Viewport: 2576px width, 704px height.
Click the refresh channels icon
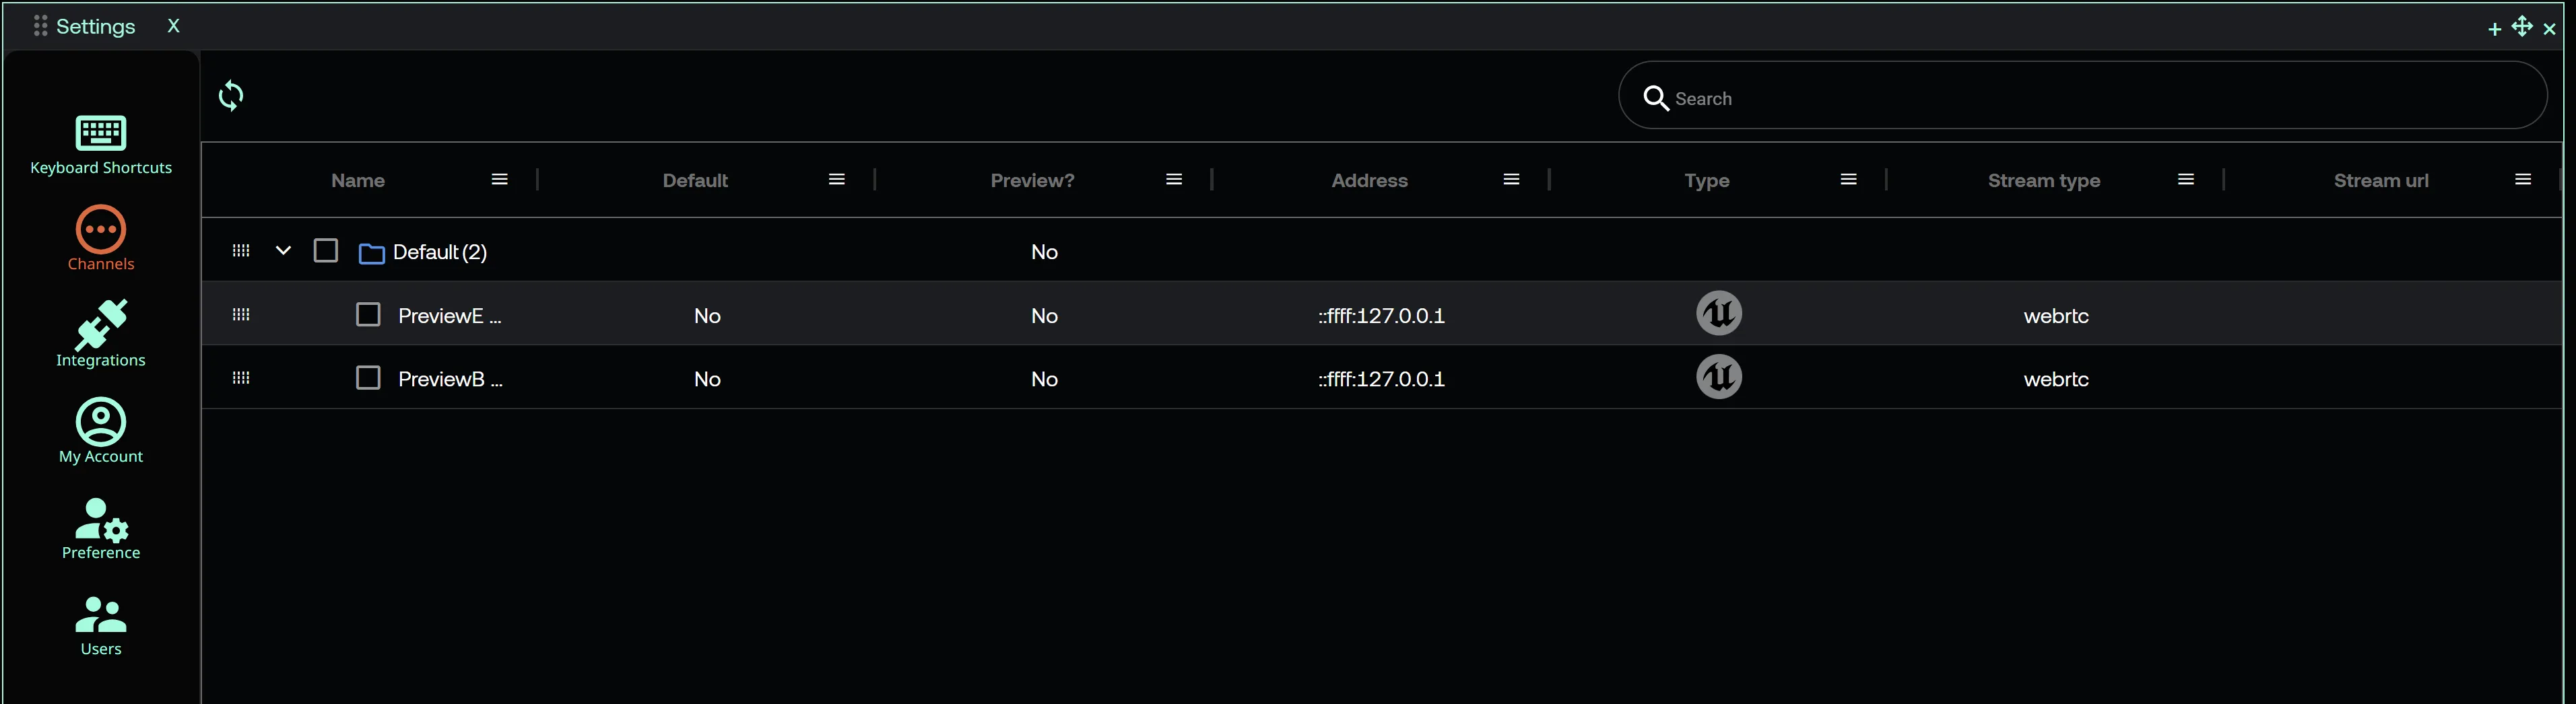231,96
